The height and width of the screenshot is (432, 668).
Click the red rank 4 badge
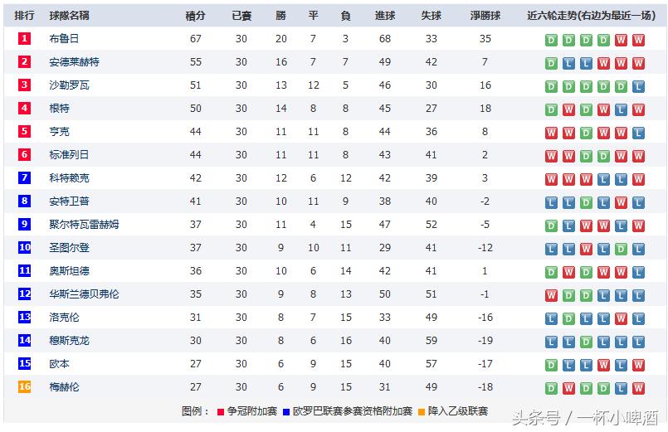click(25, 109)
